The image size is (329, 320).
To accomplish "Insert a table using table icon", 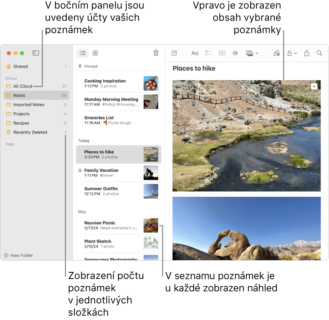I will click(222, 53).
